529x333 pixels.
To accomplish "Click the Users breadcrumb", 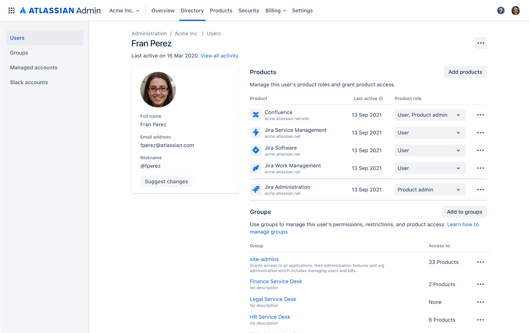I will (214, 33).
